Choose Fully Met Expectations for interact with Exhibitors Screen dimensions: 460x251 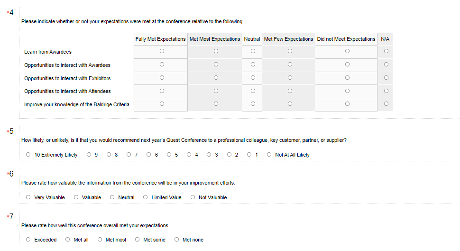[x=162, y=77]
